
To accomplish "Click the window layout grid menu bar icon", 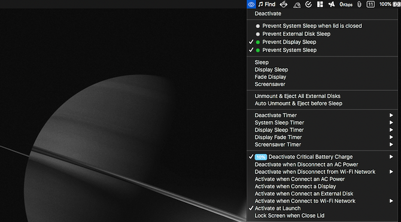I will tap(320, 4).
